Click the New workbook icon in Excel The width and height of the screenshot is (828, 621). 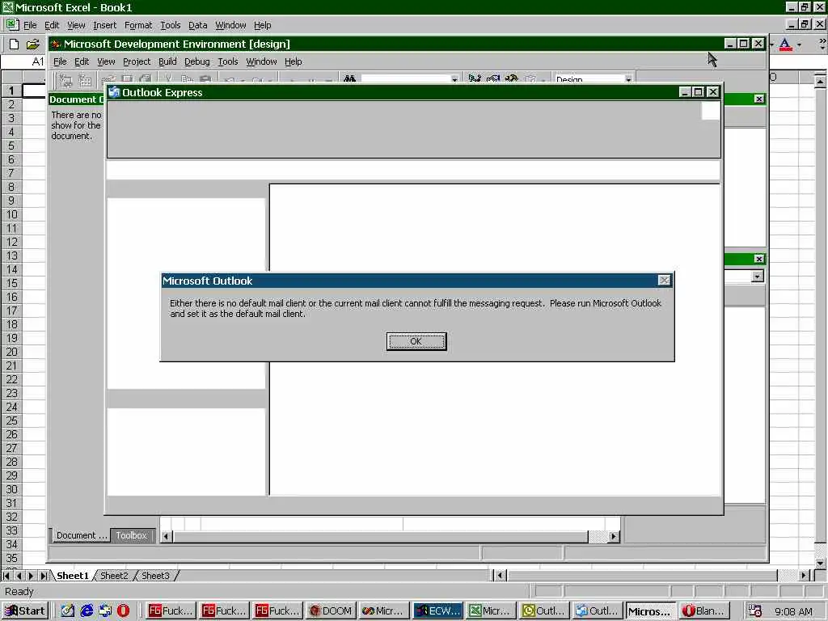14,44
